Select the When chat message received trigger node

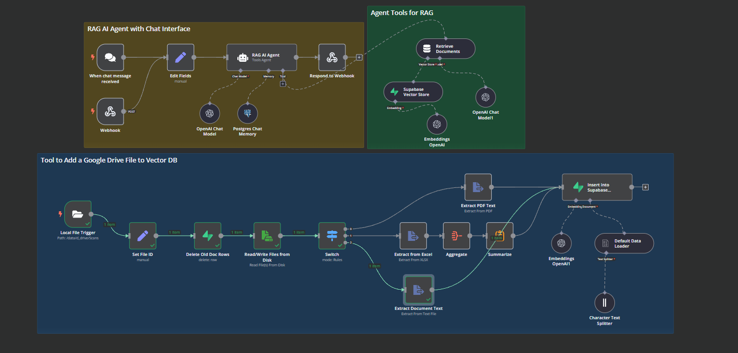point(110,58)
